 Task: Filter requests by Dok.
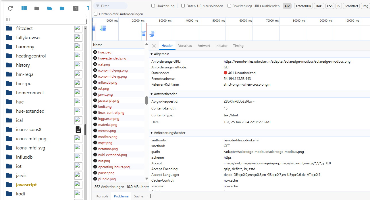pos(319,6)
